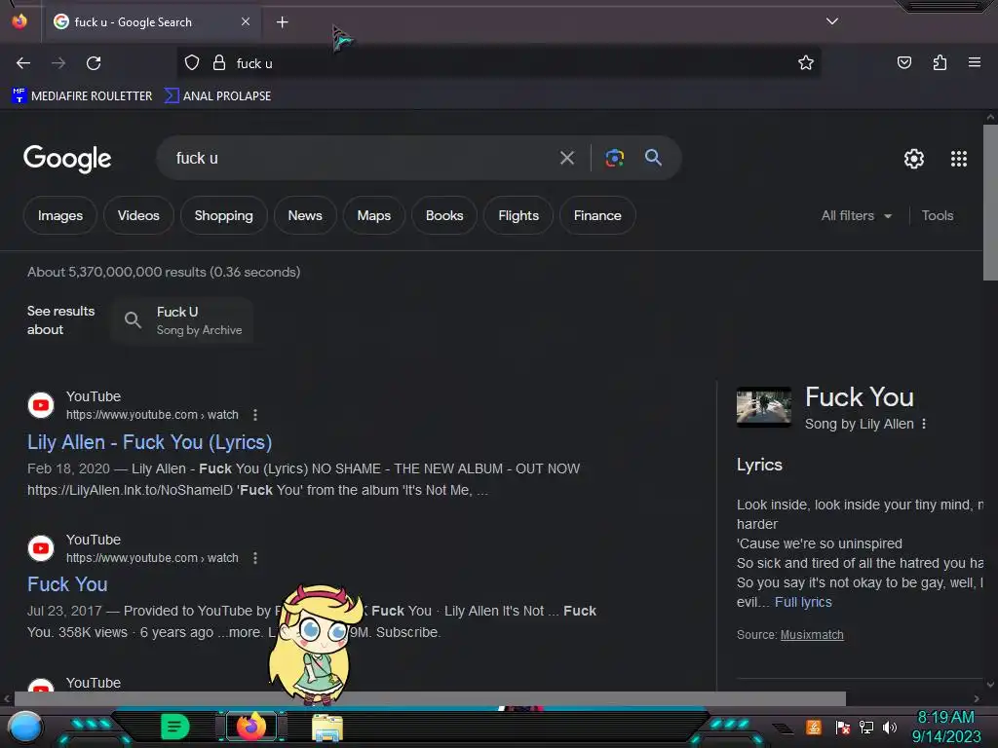998x748 pixels.
Task: Expand the All filters dropdown
Action: (856, 215)
